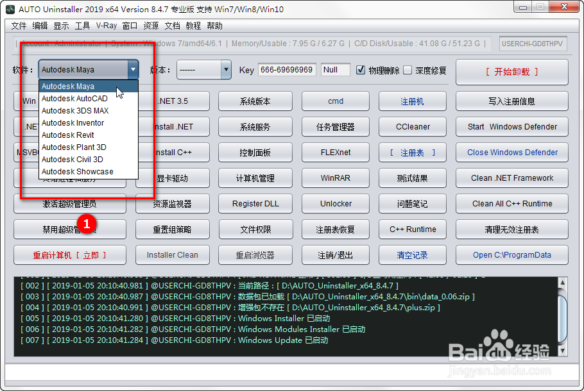Launch CCleaner button
Viewport: 584px width, 391px height.
point(412,127)
